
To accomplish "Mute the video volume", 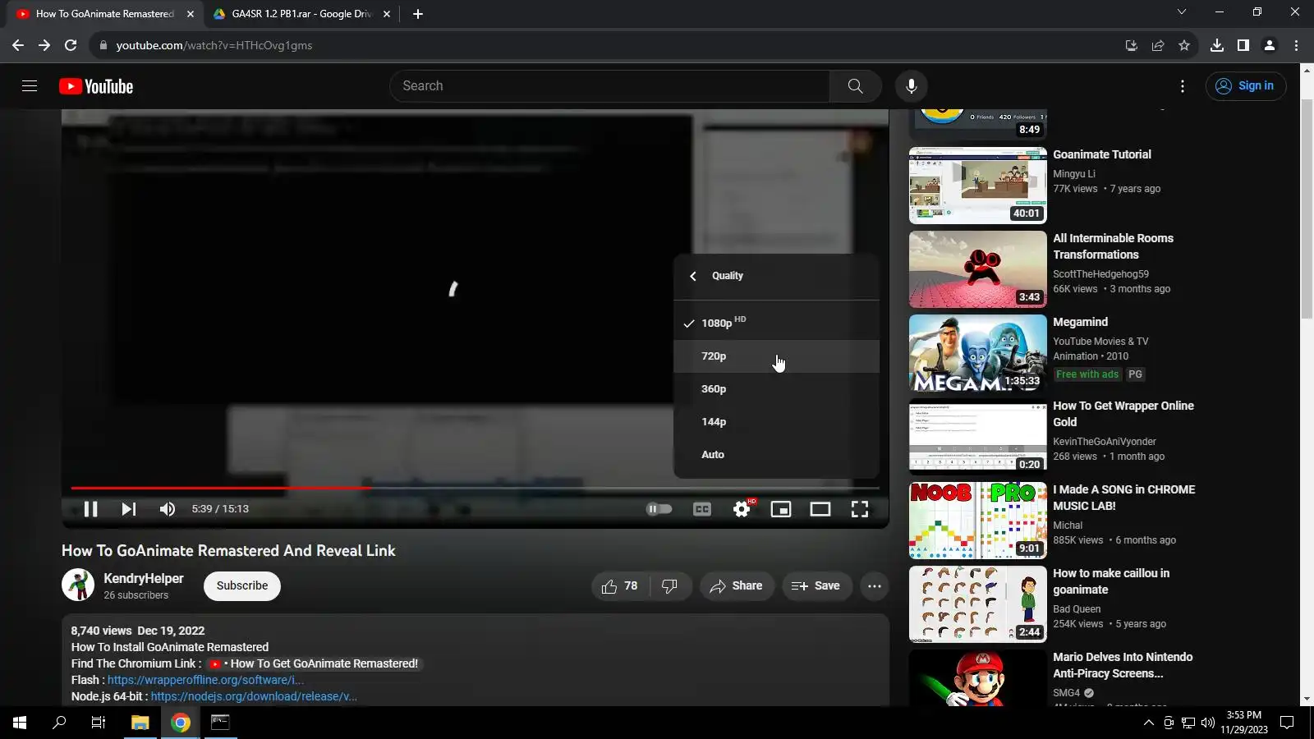I will pos(168,509).
